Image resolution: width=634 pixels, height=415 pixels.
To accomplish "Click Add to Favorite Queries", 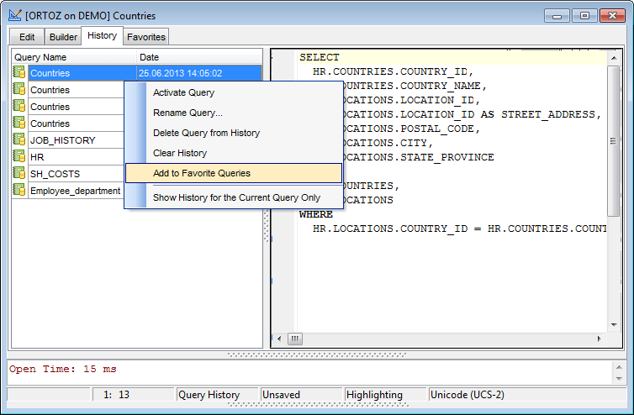I will (x=234, y=173).
